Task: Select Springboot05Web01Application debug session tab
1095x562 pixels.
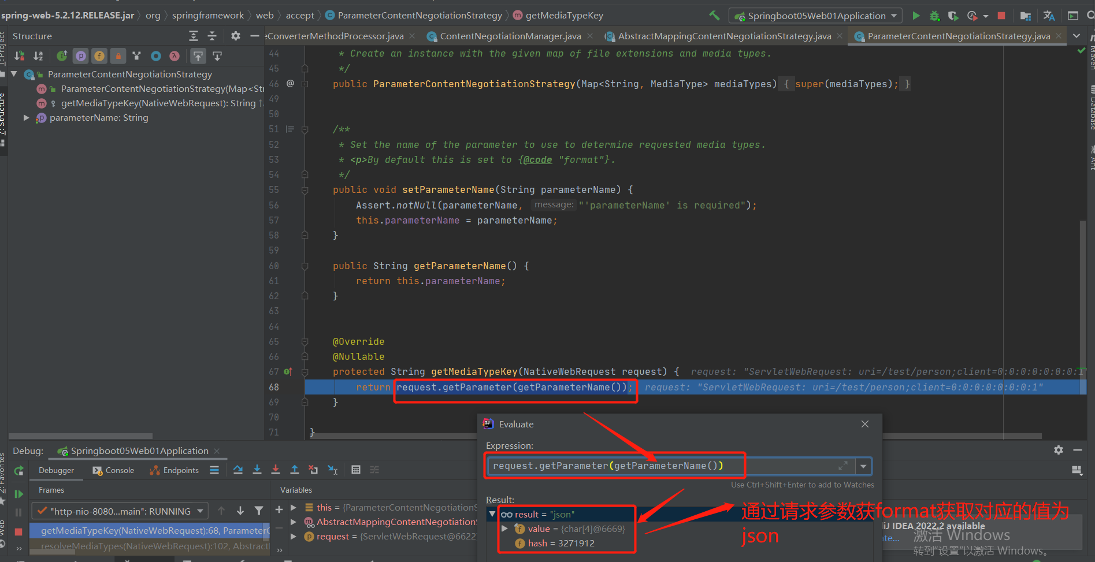Action: 139,451
